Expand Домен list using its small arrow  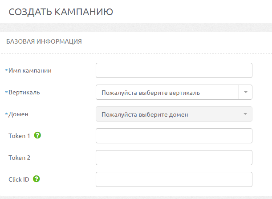(245, 114)
